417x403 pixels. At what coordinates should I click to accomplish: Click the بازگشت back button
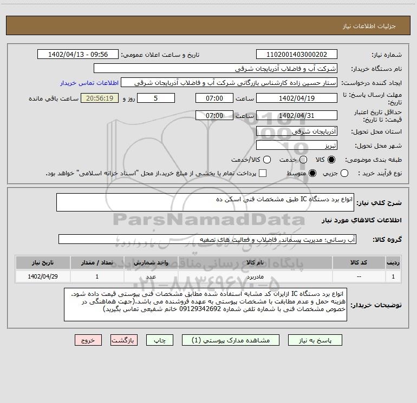click(x=124, y=340)
